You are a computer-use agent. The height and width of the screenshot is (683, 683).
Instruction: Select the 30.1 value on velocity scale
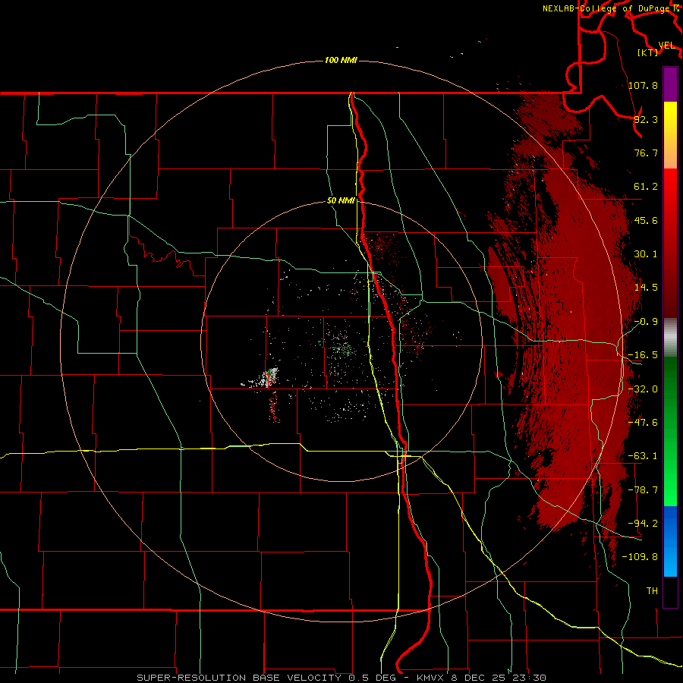(646, 254)
